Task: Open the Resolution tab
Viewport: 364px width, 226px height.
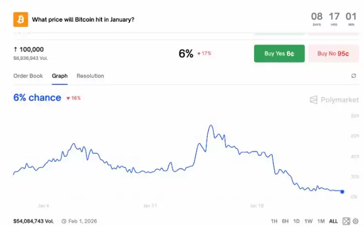Action: [x=90, y=76]
